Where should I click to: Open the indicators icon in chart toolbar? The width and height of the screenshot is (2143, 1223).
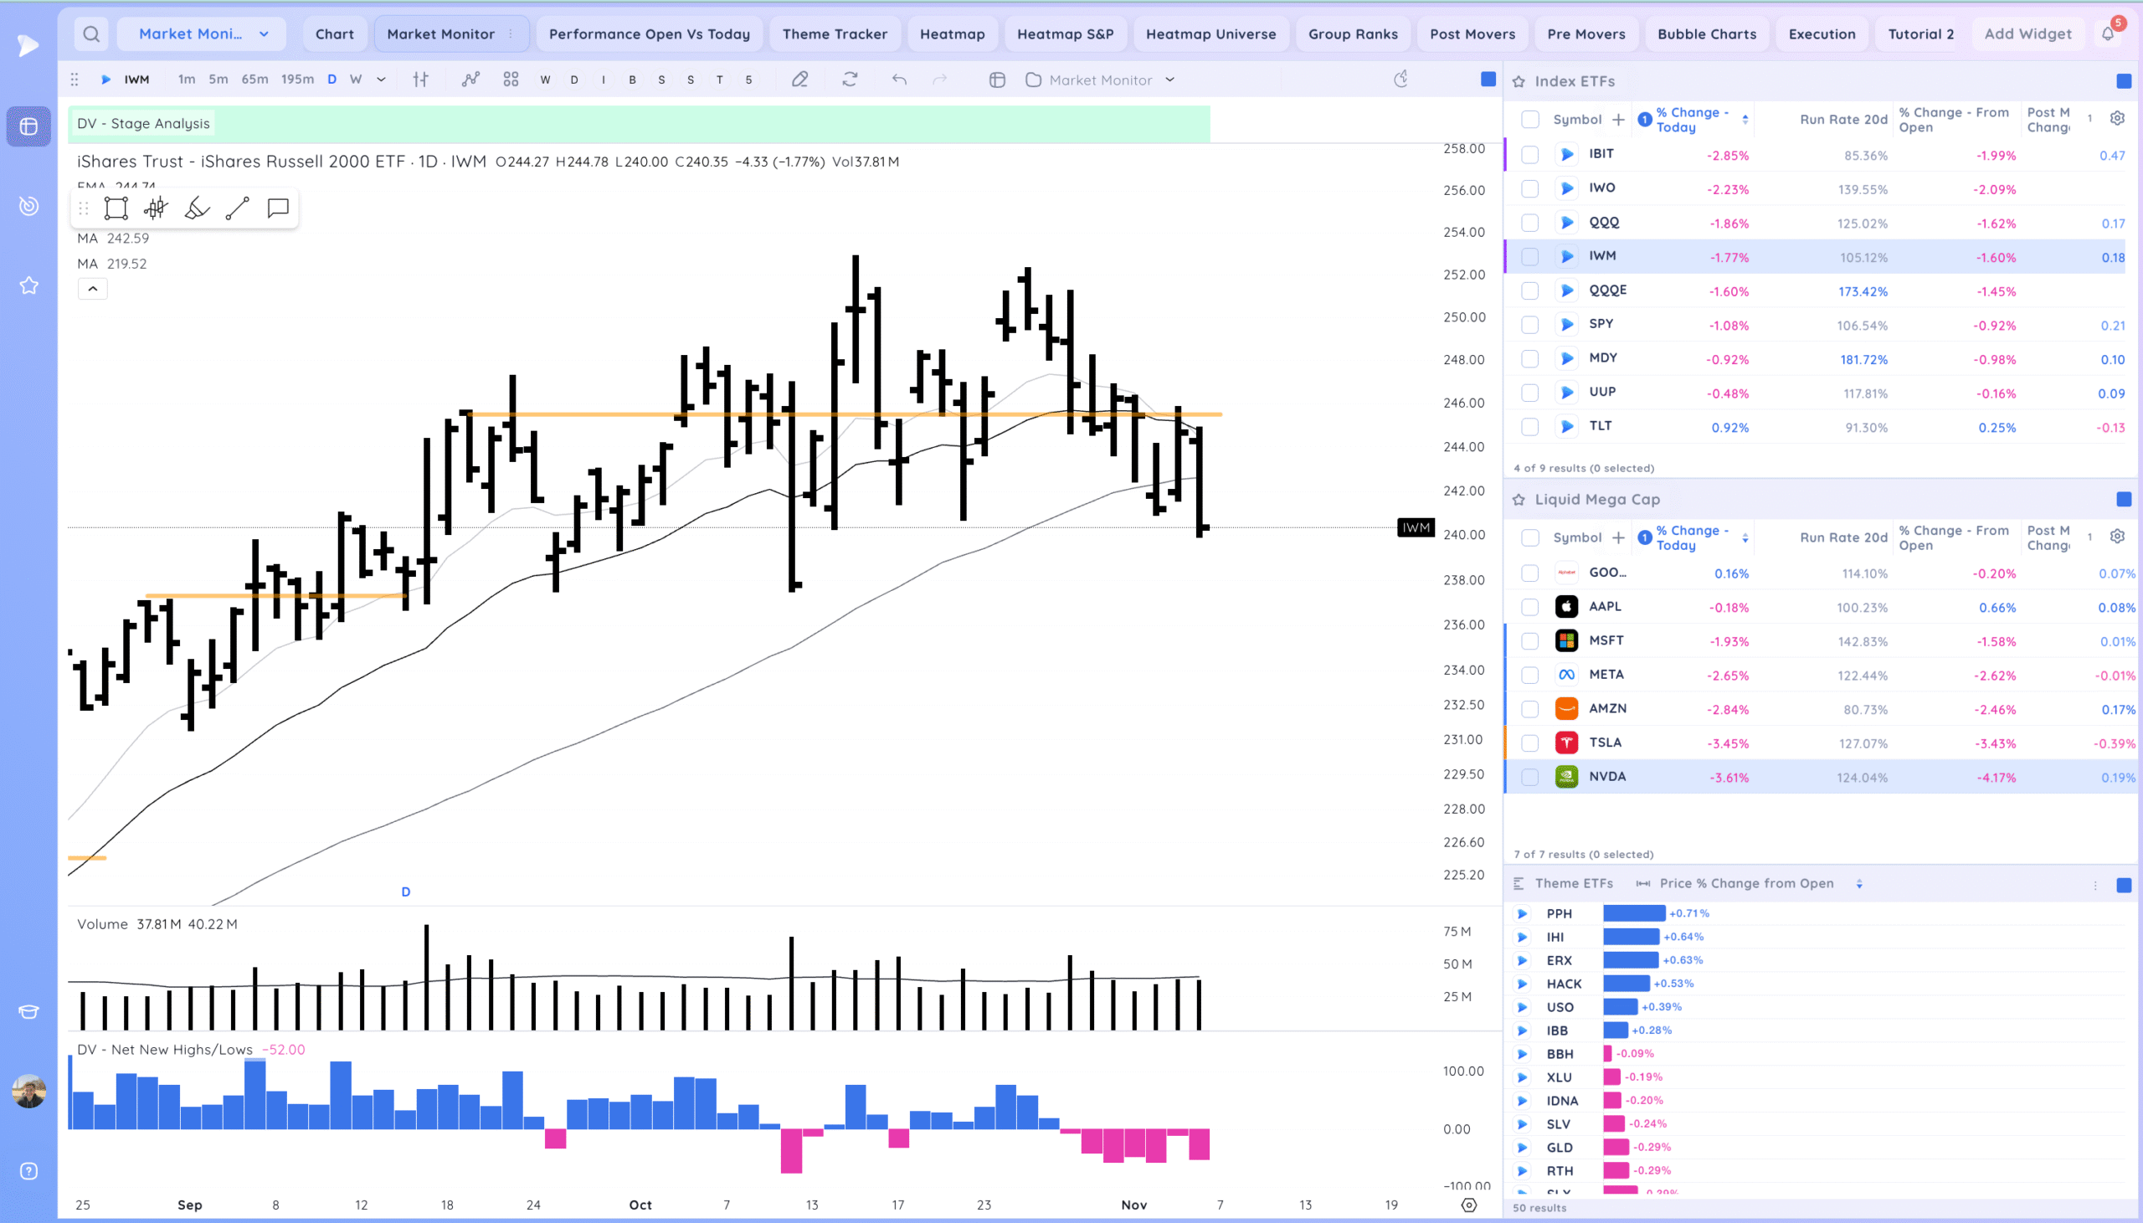click(x=470, y=79)
